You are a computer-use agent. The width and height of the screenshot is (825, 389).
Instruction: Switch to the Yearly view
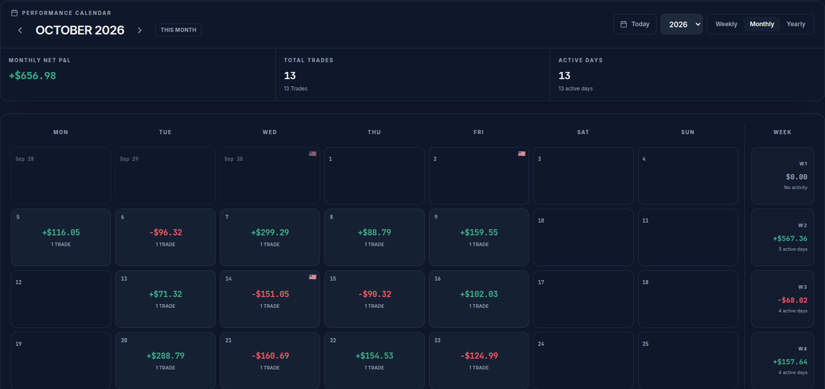coord(796,24)
